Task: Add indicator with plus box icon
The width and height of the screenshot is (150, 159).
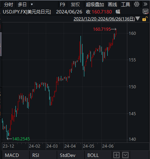Action: click(x=116, y=155)
